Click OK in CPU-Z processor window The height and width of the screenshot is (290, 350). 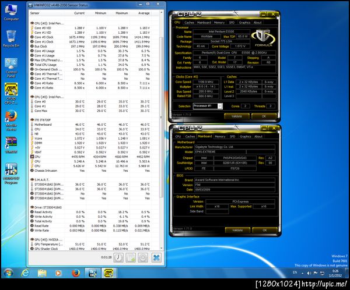(264, 116)
